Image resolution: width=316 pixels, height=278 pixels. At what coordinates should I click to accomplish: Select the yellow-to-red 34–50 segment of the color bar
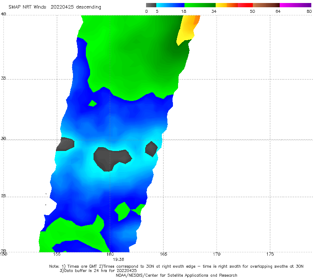[234, 5]
